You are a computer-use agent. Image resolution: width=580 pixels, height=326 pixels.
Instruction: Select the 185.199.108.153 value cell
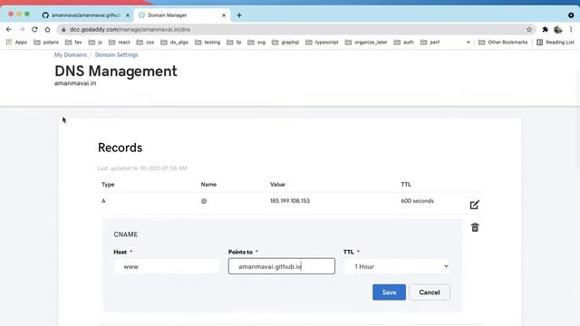pos(290,201)
